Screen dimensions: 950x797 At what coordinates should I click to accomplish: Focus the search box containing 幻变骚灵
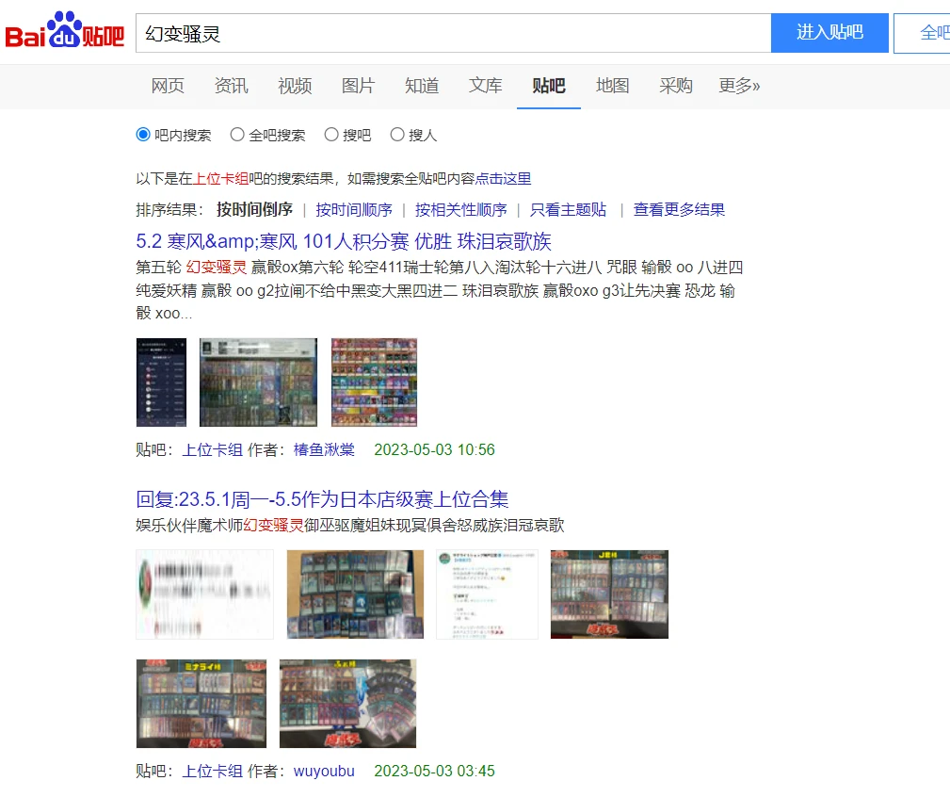coord(453,33)
